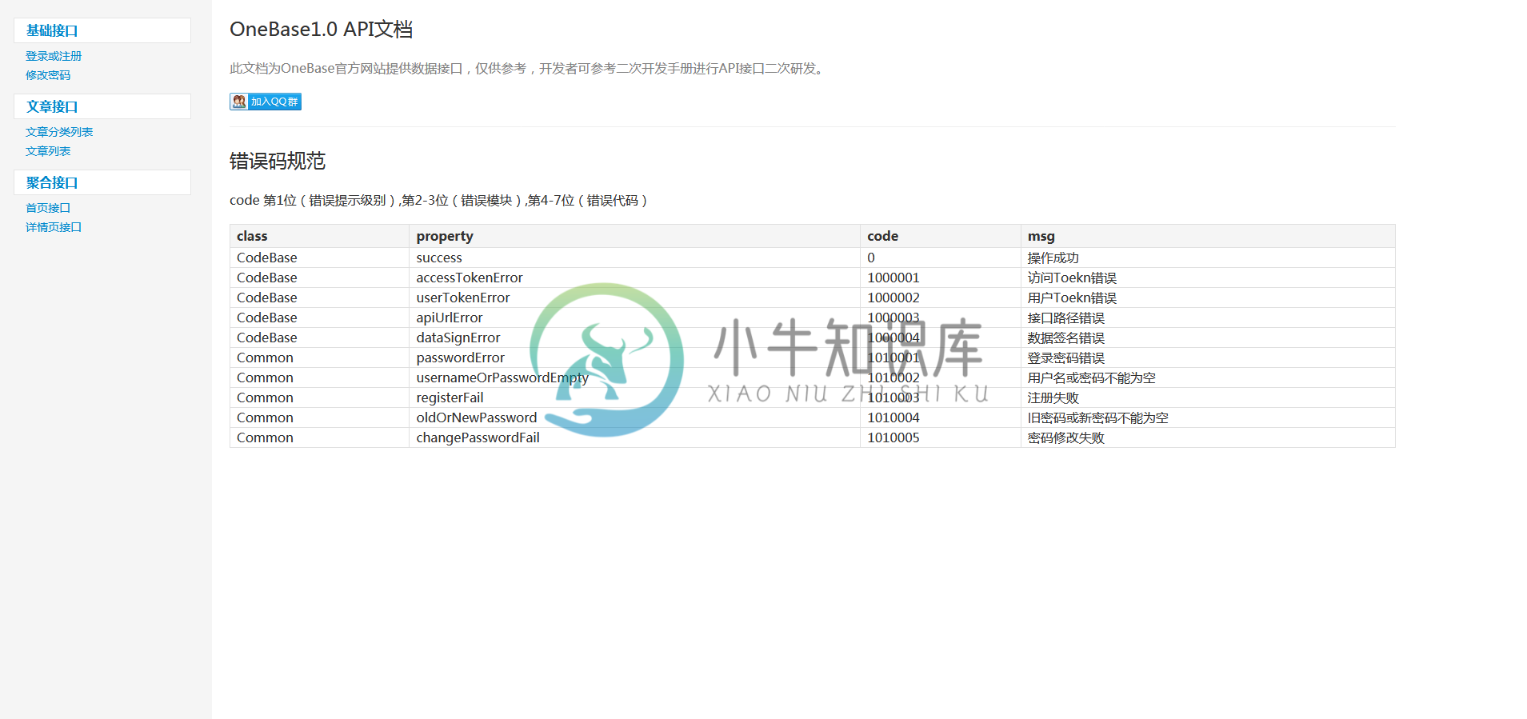Click Common class cell in passwordError row
1527x719 pixels.
pos(319,358)
